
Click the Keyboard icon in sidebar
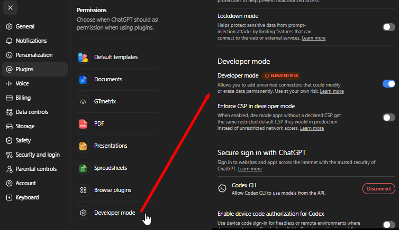point(9,197)
